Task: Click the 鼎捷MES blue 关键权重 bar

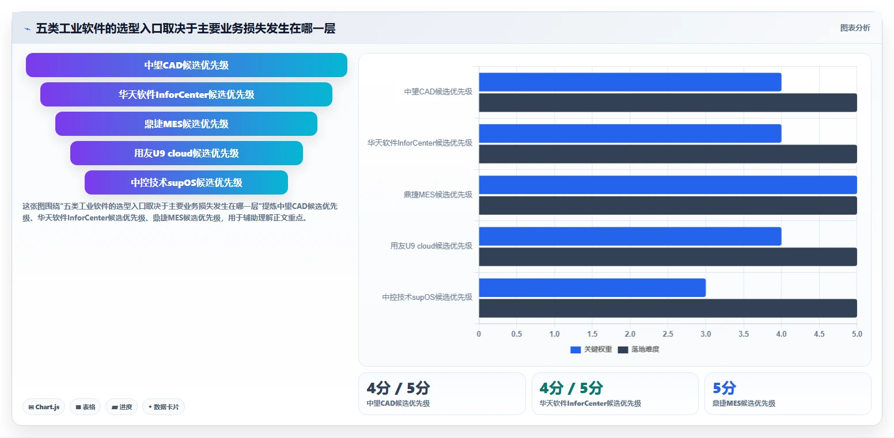Action: [668, 185]
